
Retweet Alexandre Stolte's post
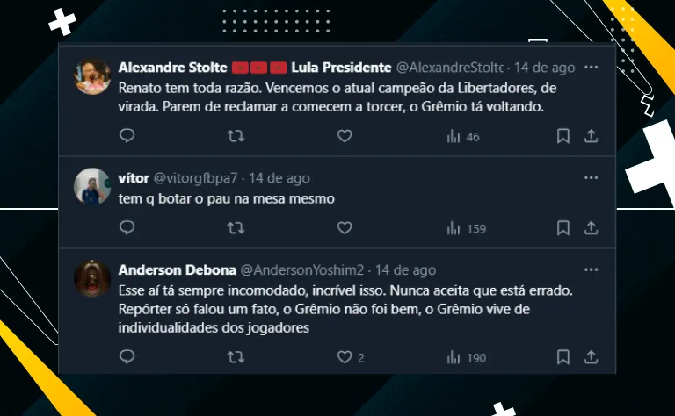236,136
